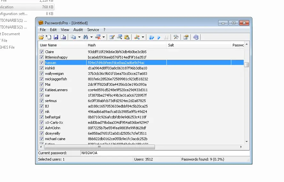
Task: Sort by the Hash column header
Action: tap(126, 45)
